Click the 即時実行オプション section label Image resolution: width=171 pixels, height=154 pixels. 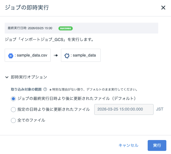coord(29,77)
